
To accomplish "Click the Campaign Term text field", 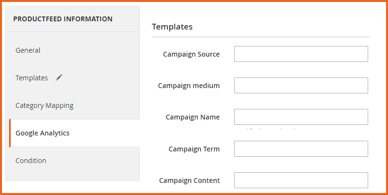I will pos(301,149).
